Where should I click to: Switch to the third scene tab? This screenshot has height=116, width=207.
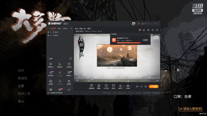coord(65,29)
